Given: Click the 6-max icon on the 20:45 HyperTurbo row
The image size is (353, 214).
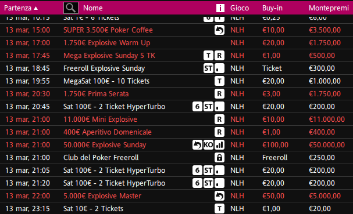Looking at the screenshot, I should [198, 107].
